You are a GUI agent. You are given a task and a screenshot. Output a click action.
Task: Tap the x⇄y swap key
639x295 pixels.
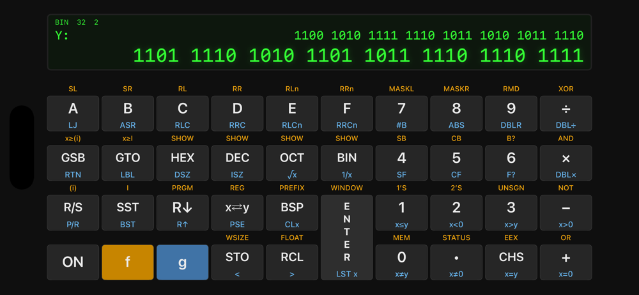coord(237,213)
